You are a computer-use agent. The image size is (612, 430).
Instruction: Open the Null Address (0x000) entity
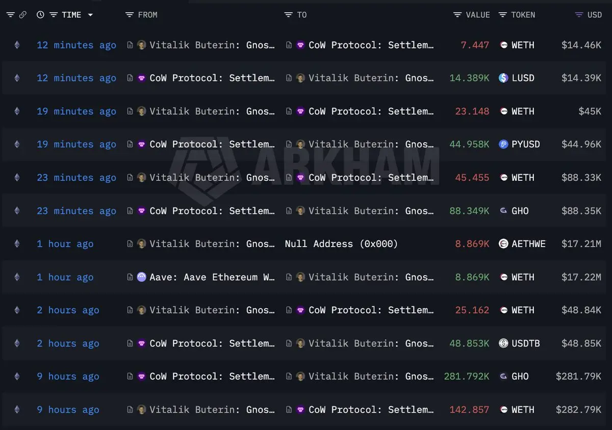[341, 244]
